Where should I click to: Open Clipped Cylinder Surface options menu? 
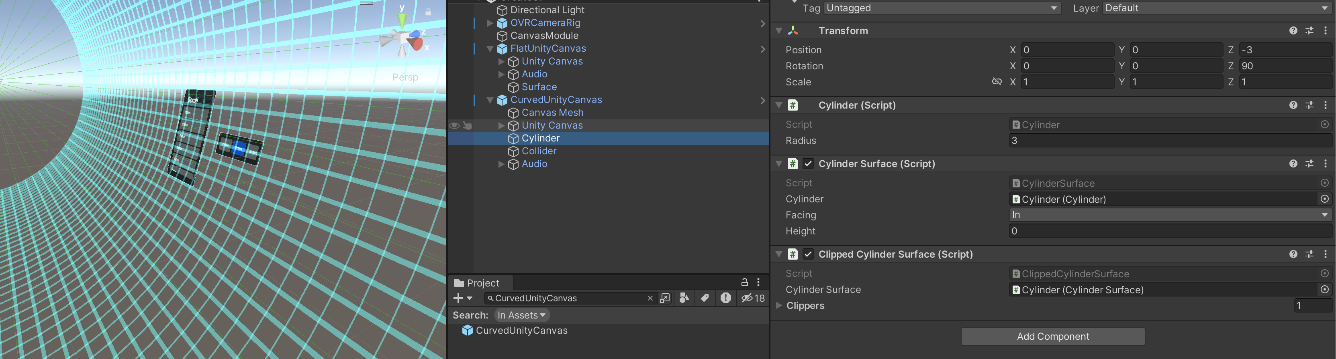pos(1325,254)
